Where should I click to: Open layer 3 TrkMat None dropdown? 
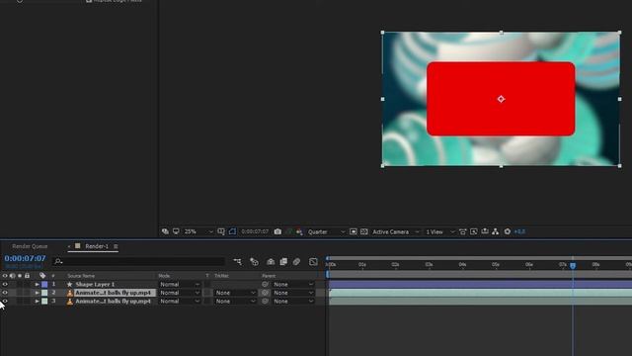[235, 301]
